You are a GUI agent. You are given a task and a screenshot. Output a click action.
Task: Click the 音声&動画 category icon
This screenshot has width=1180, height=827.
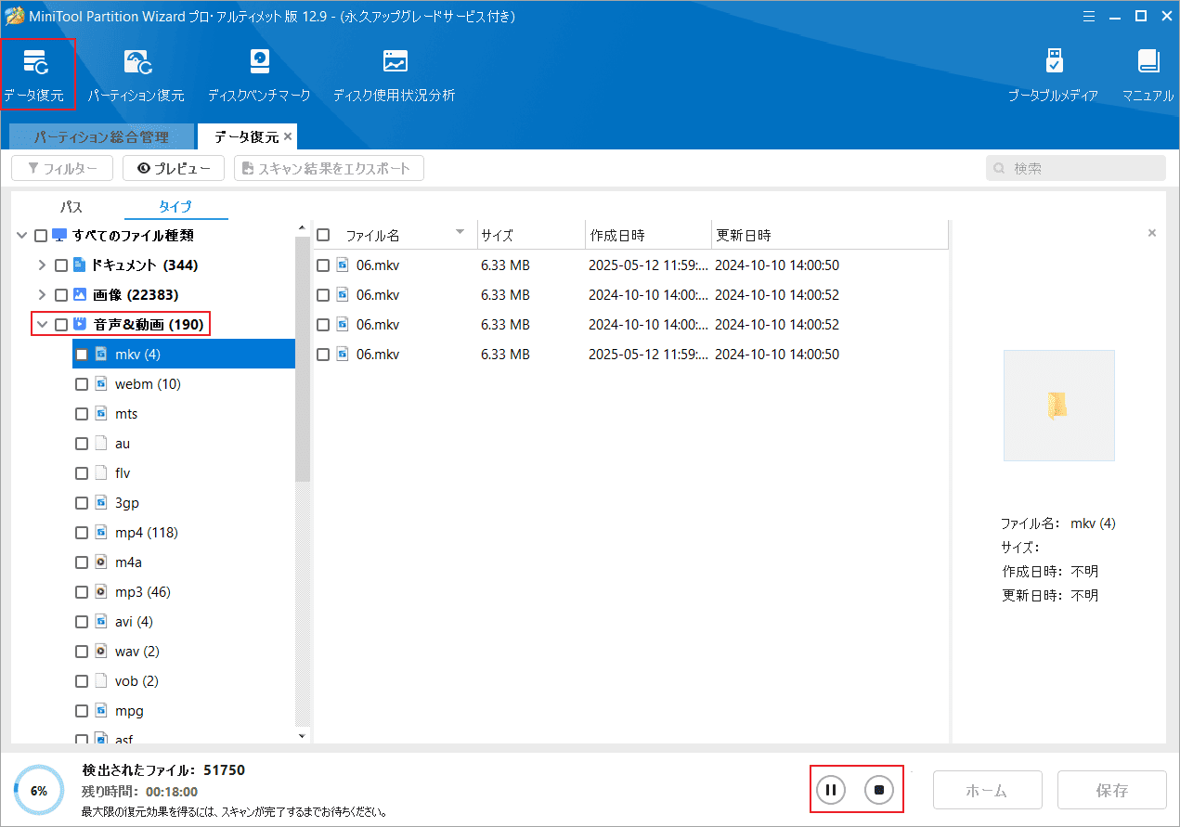tap(79, 325)
